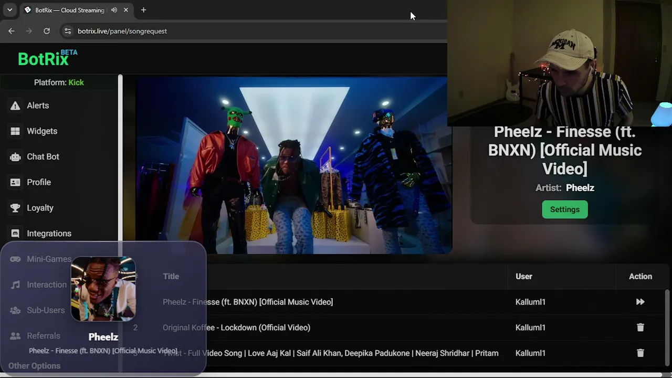Open Profile via its ID card icon
The image size is (672, 378).
[x=15, y=182]
